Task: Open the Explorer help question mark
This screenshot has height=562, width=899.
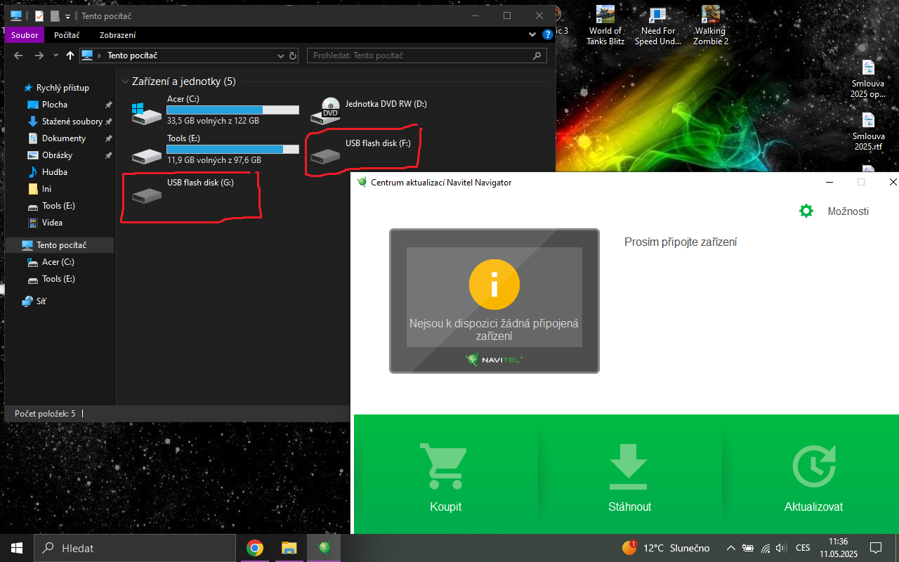Action: point(547,34)
